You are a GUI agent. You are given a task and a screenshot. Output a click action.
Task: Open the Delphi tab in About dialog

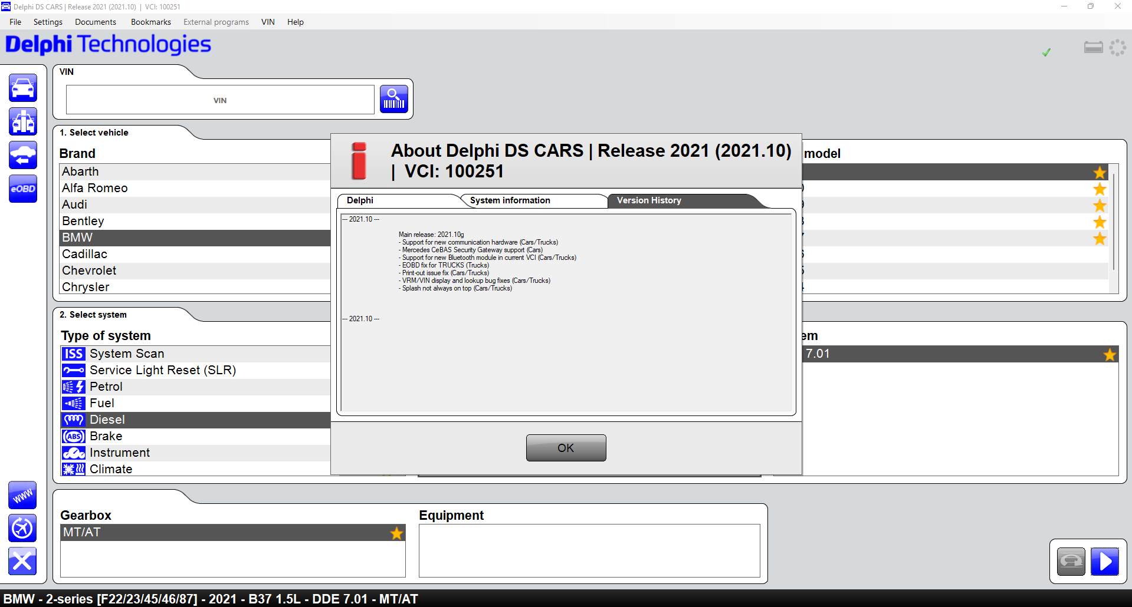pyautogui.click(x=360, y=200)
